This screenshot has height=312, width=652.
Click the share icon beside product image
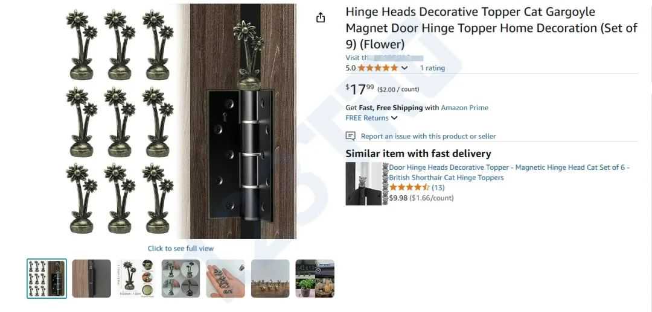pyautogui.click(x=320, y=17)
